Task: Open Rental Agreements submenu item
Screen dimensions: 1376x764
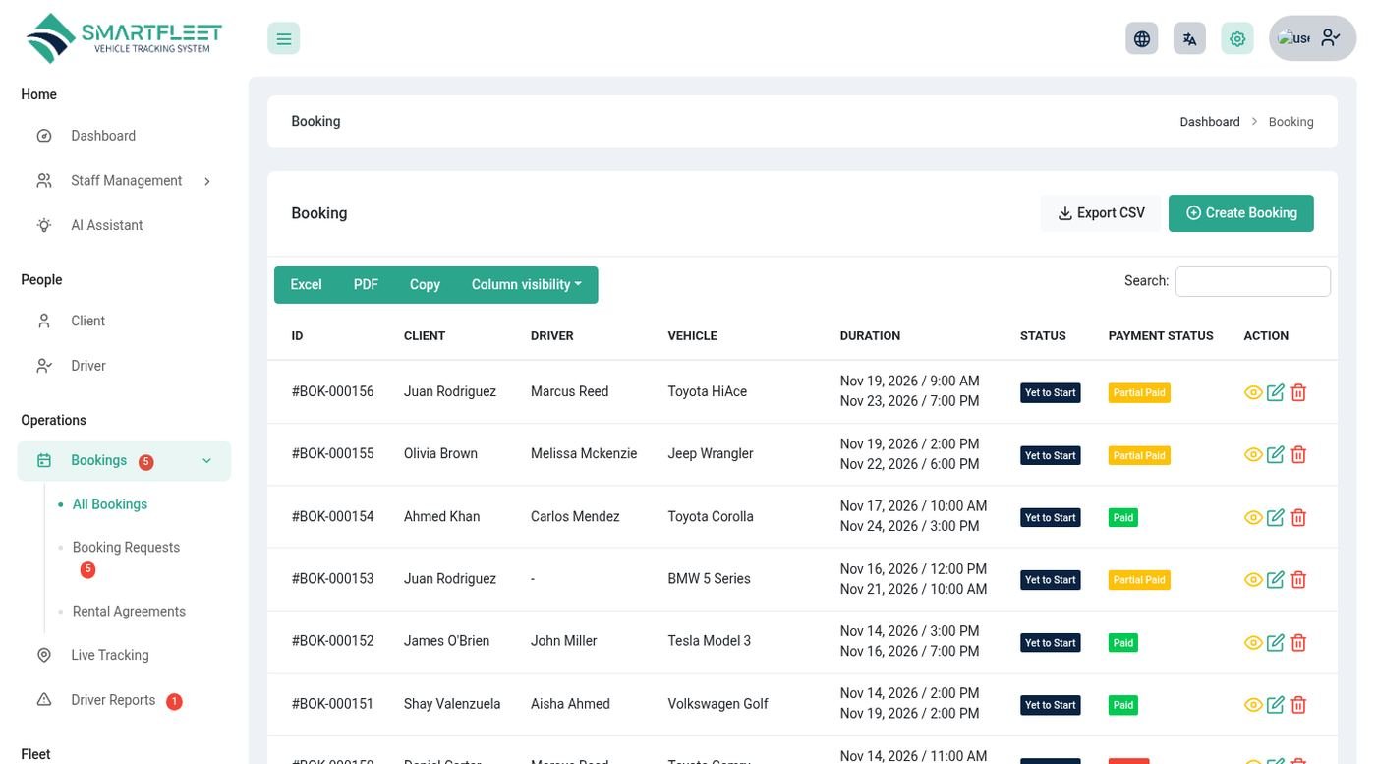Action: [129, 612]
